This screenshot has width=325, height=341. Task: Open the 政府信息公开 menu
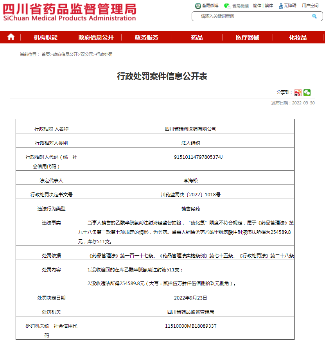(x=96, y=38)
